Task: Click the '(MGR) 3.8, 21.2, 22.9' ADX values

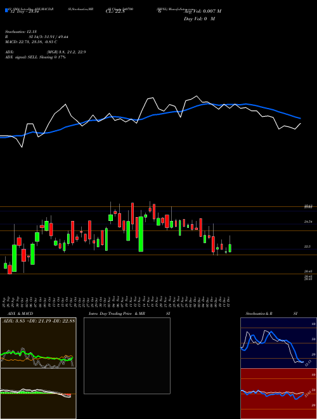Action: (x=66, y=52)
